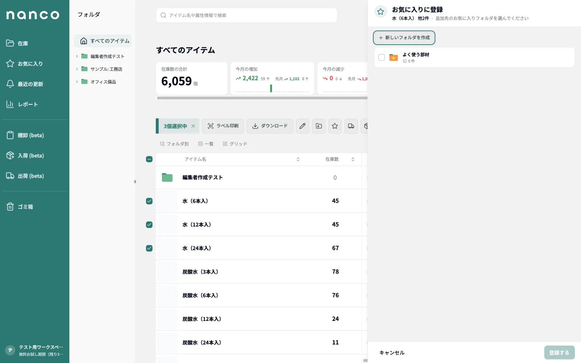581x363 pixels.
Task: Click the 編集者作成テスト folder icon in table
Action: [167, 178]
